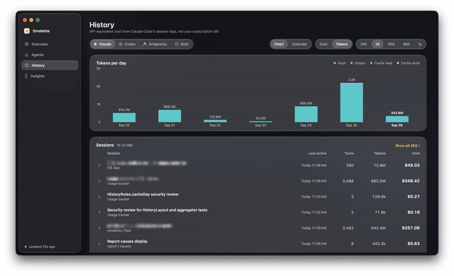The width and height of the screenshot is (454, 276).
Task: Click the 2.2B label above Sep 25
Action: point(351,80)
